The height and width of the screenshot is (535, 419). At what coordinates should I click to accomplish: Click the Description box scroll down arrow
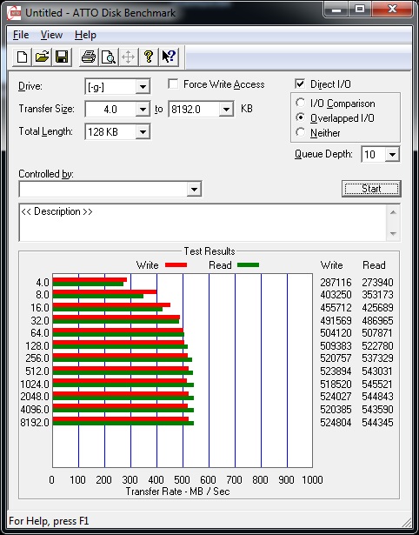393,234
